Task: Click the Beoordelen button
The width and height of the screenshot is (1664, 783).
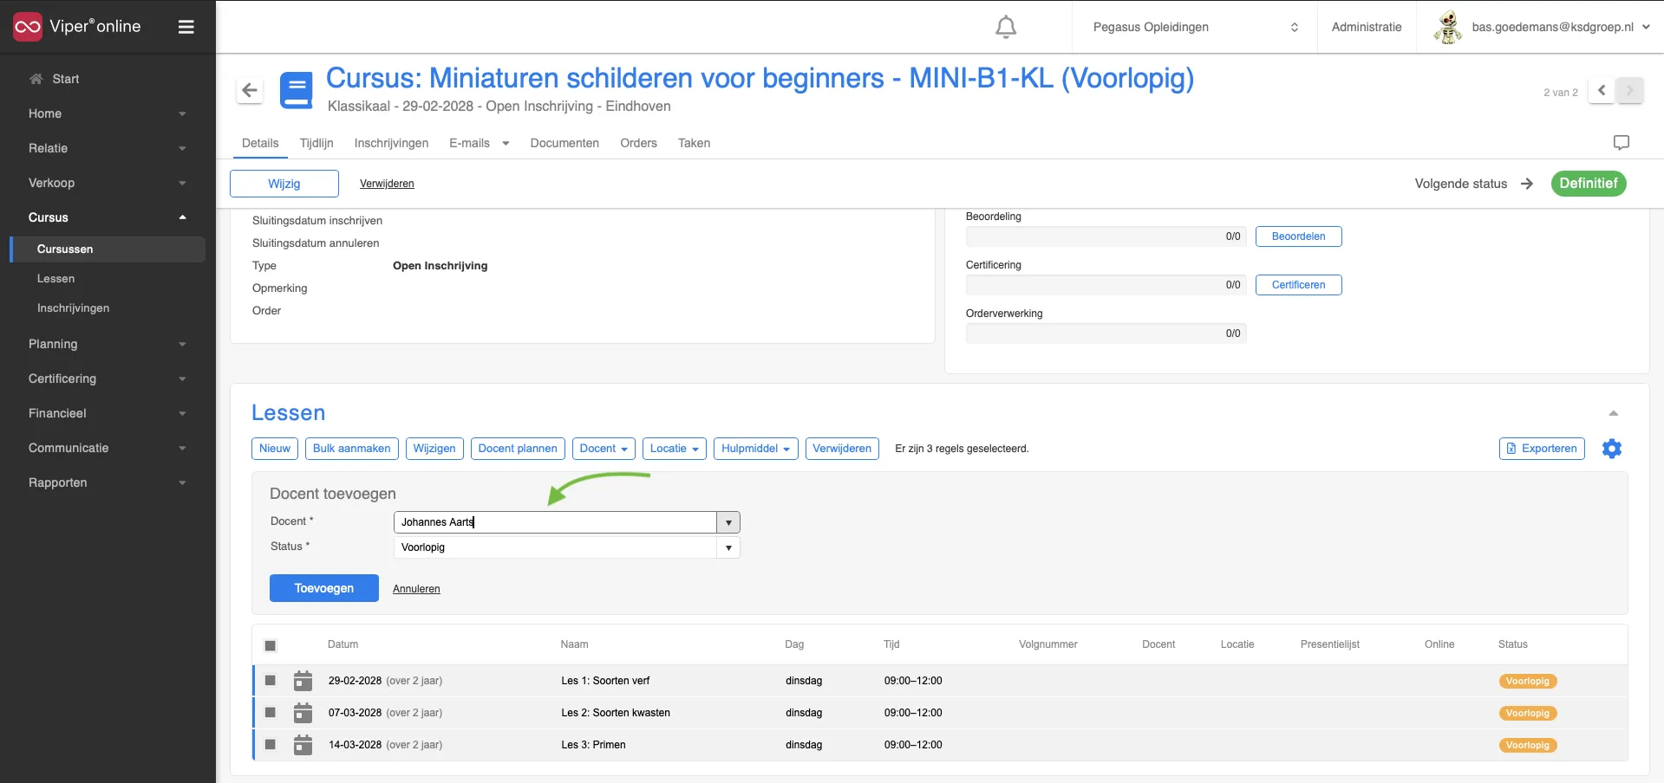Action: [1298, 236]
